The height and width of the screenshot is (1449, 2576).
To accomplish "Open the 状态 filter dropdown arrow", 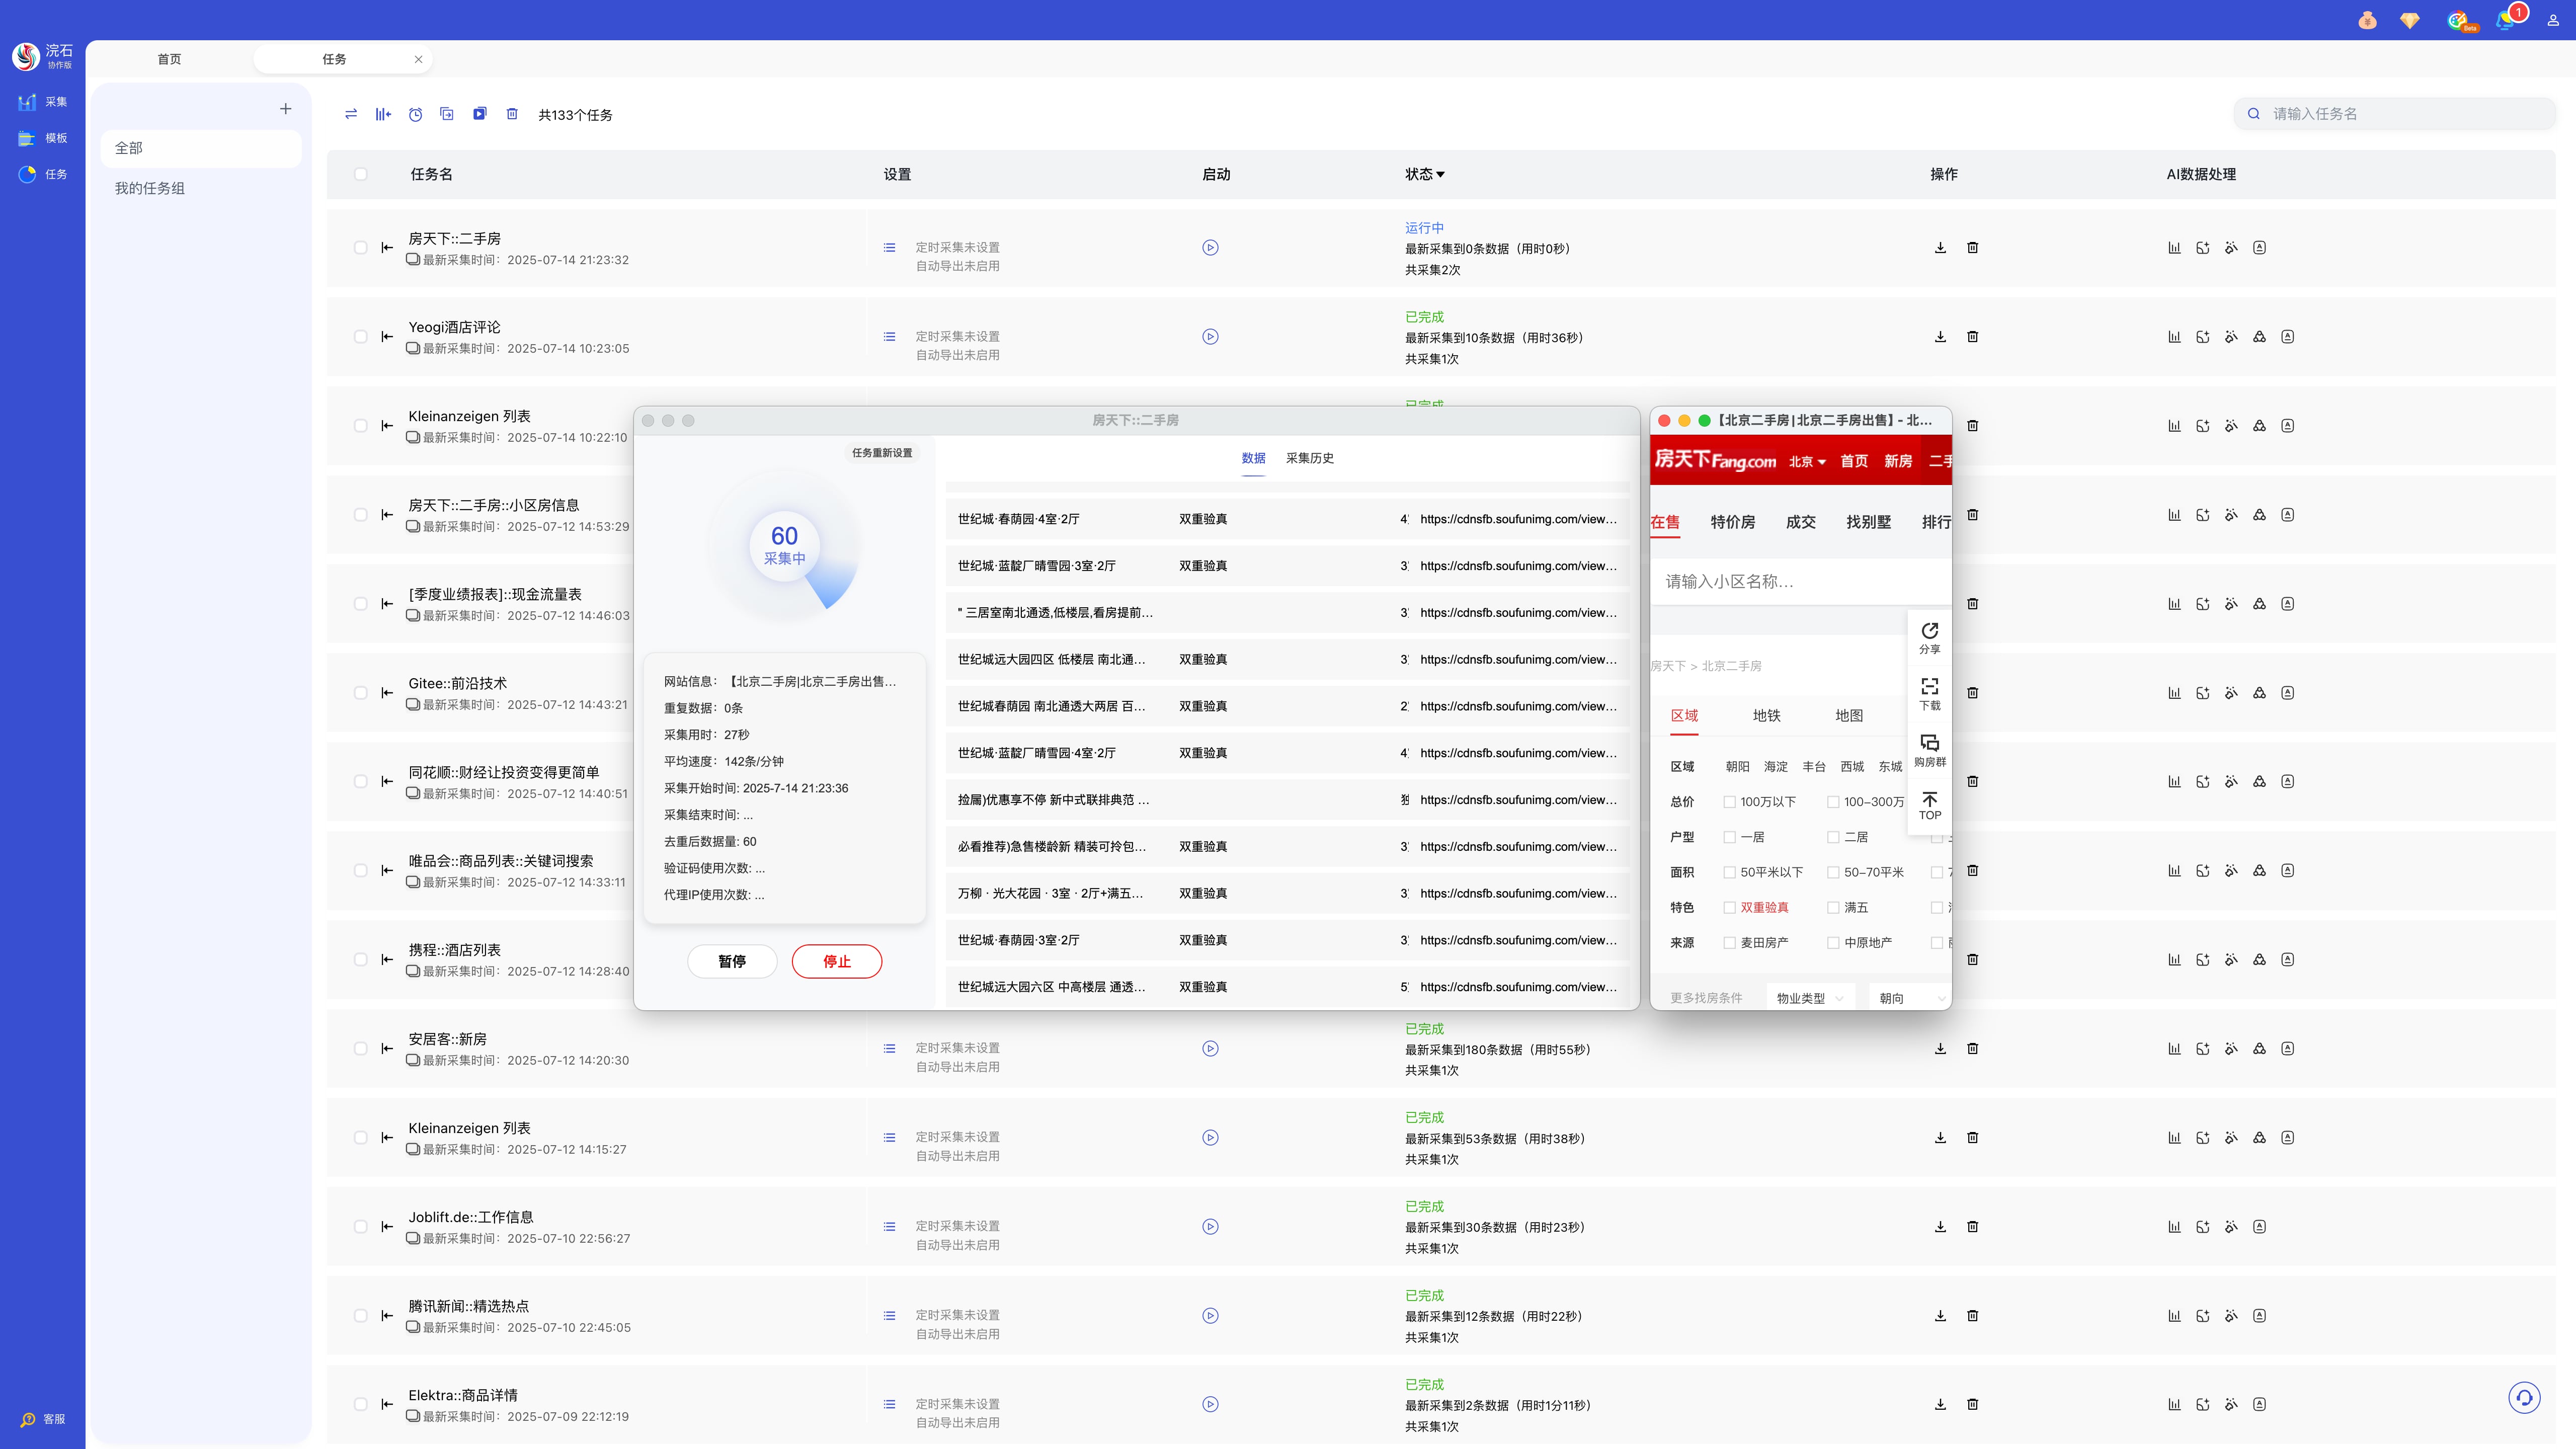I will point(1440,175).
